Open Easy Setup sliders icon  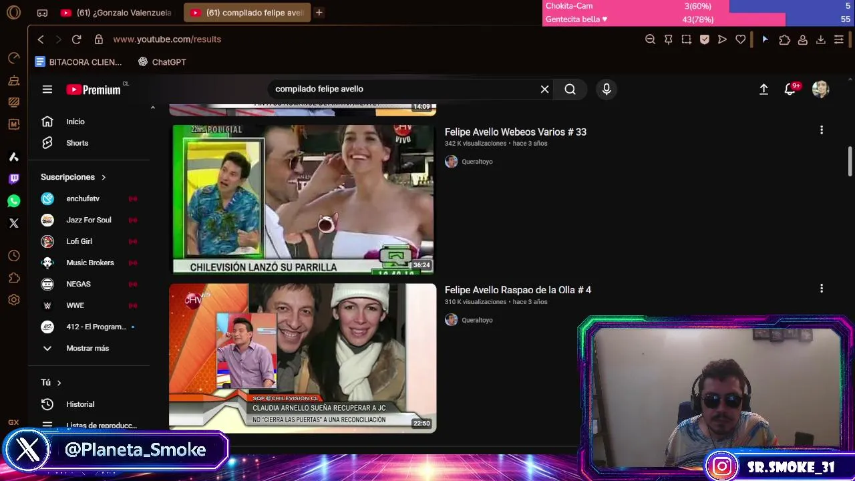pos(839,39)
